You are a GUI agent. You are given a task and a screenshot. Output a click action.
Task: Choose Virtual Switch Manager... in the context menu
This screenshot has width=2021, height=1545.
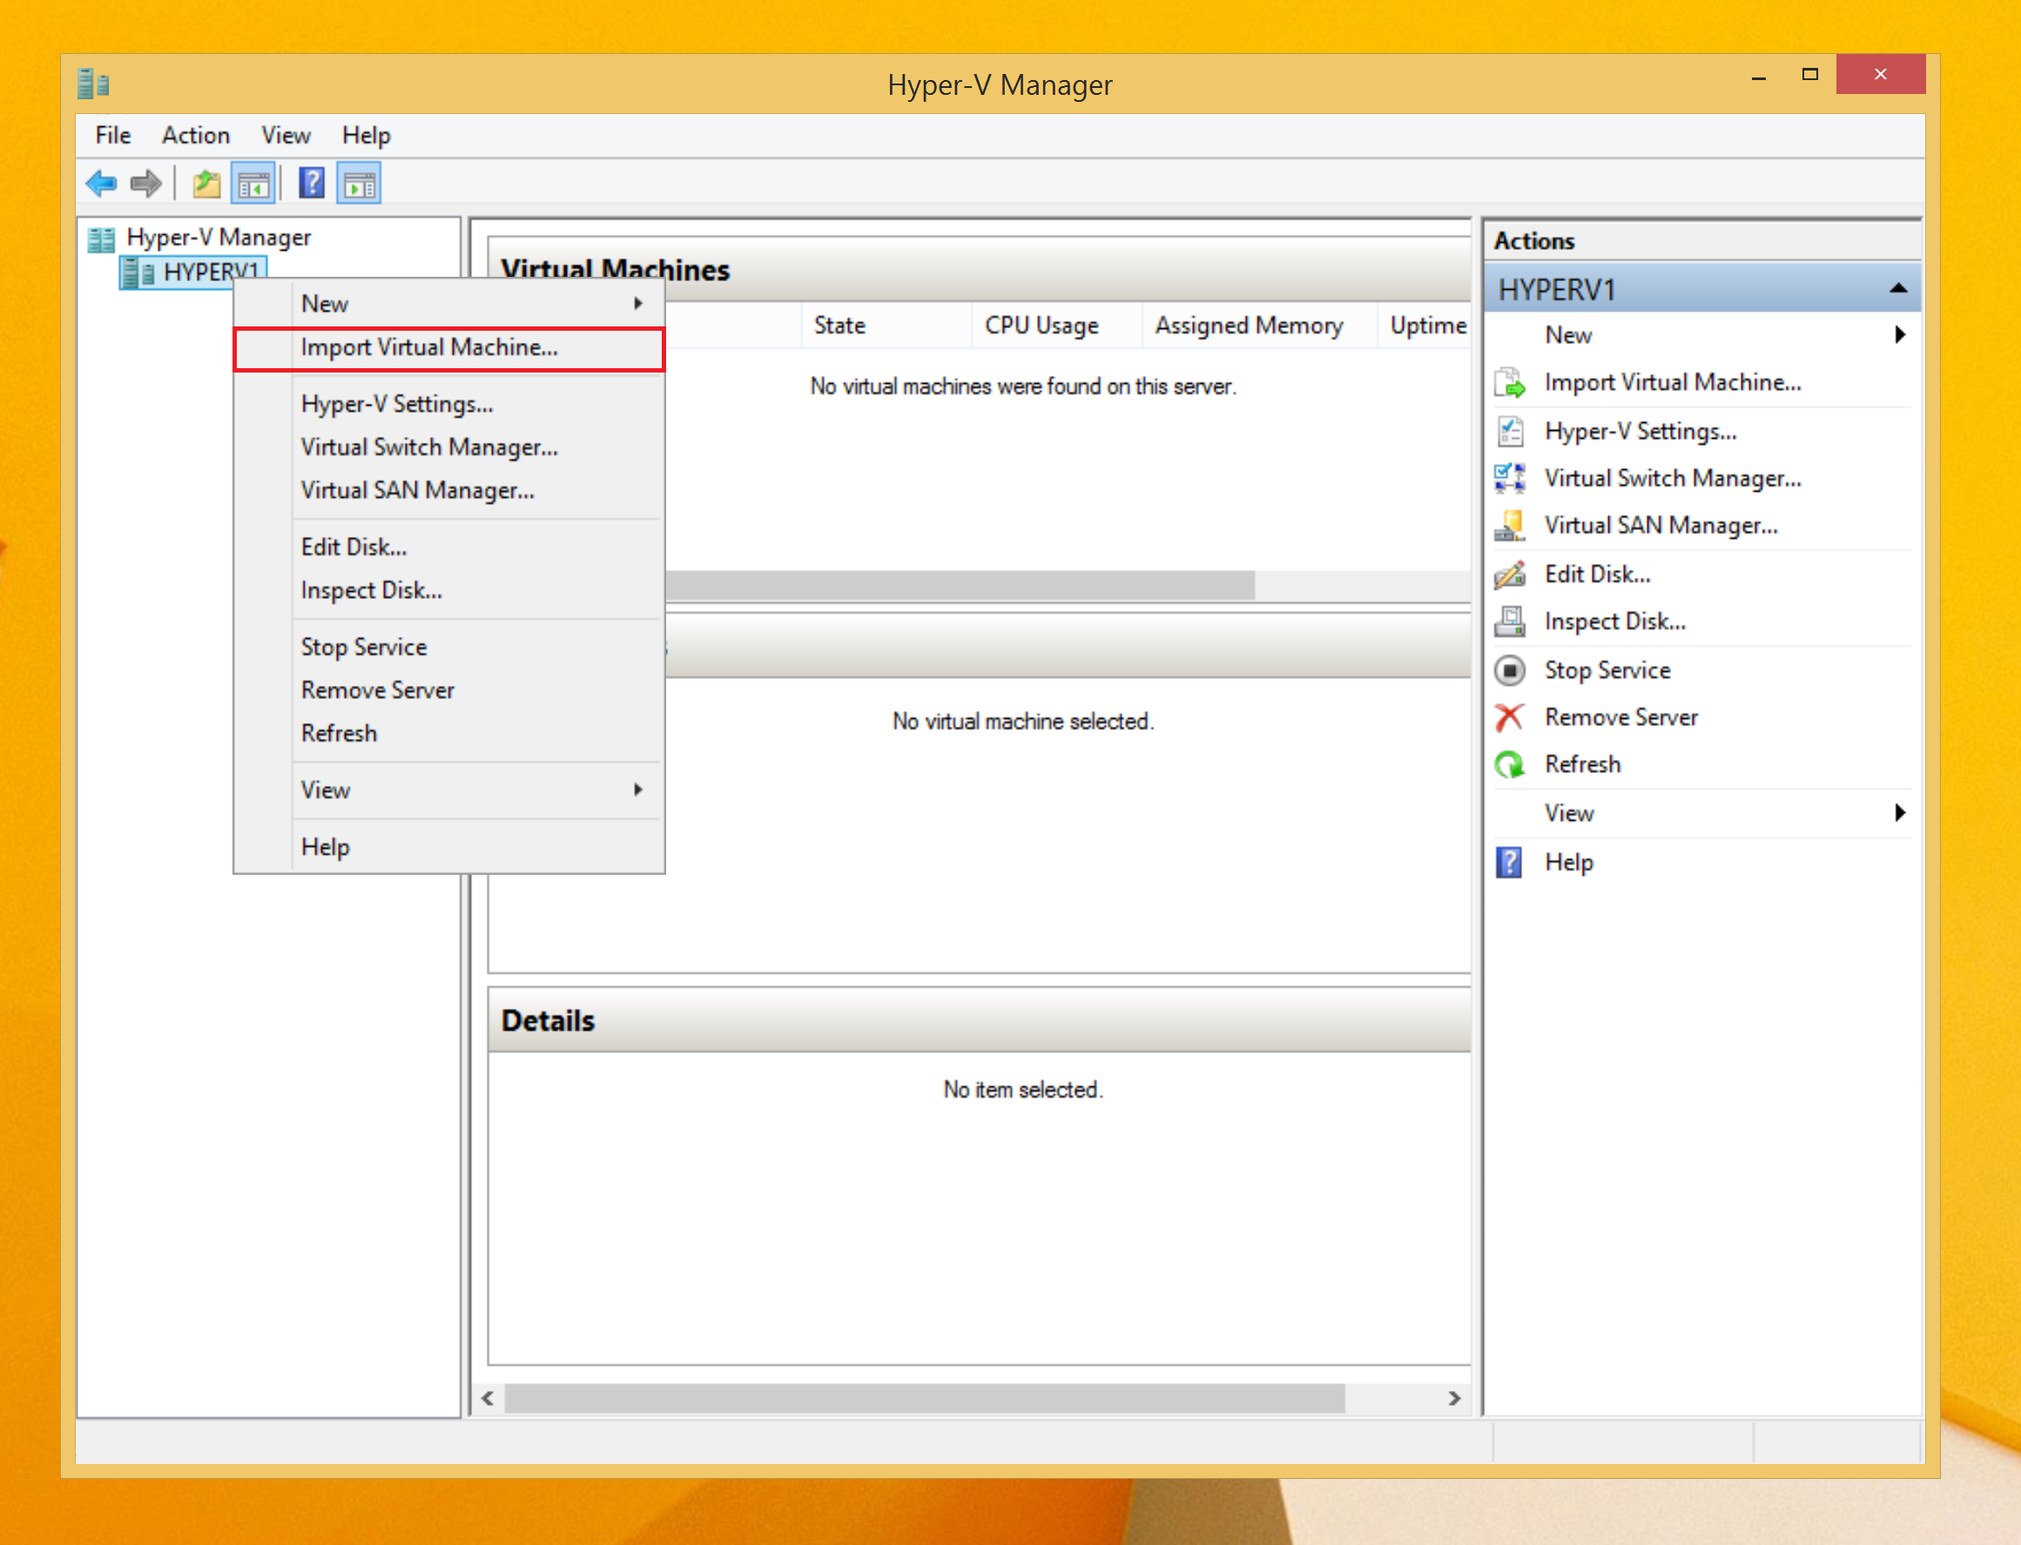coord(449,448)
